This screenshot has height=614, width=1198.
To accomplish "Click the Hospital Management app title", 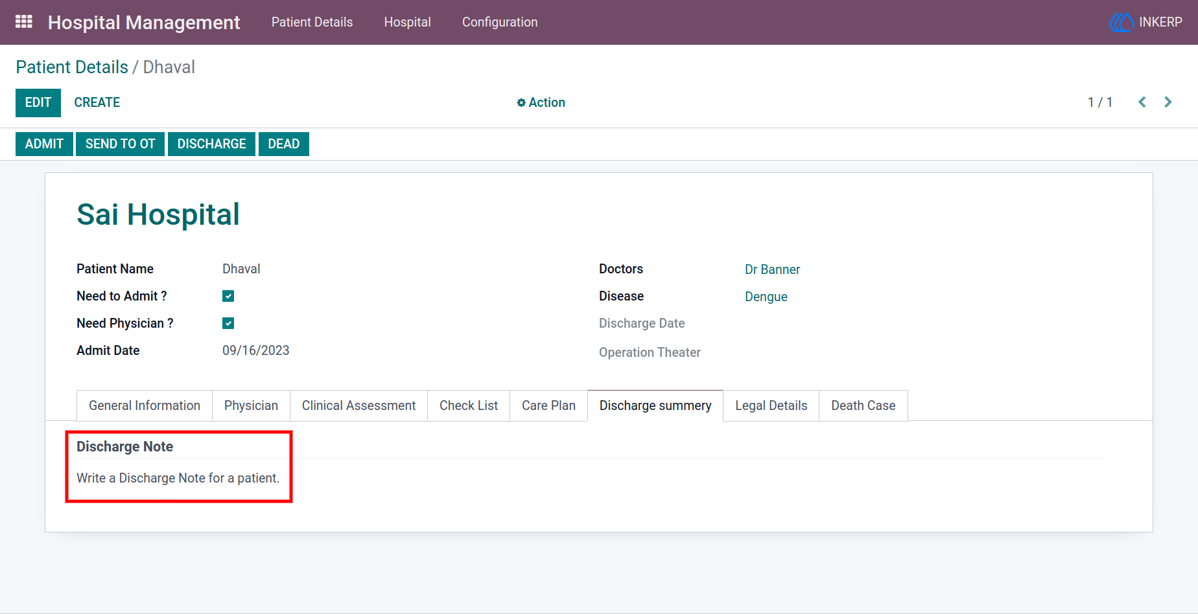I will tap(144, 23).
